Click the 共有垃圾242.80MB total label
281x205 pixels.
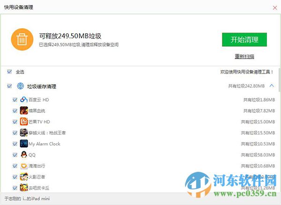click(x=246, y=86)
